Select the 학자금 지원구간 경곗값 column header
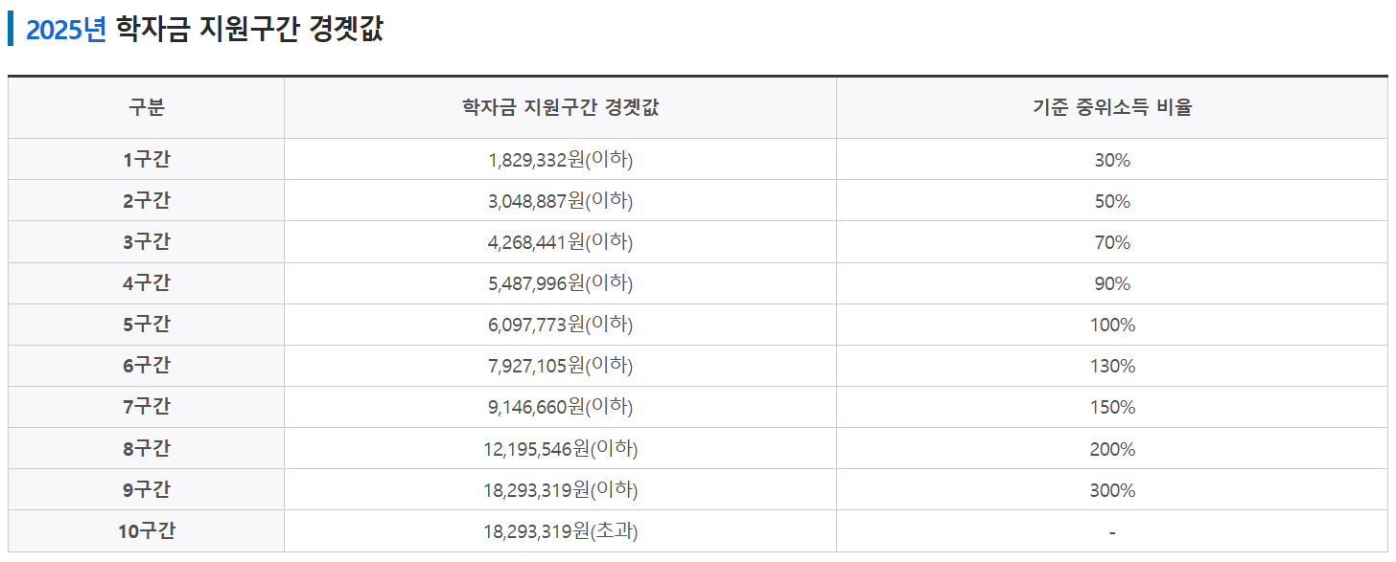 coord(560,107)
